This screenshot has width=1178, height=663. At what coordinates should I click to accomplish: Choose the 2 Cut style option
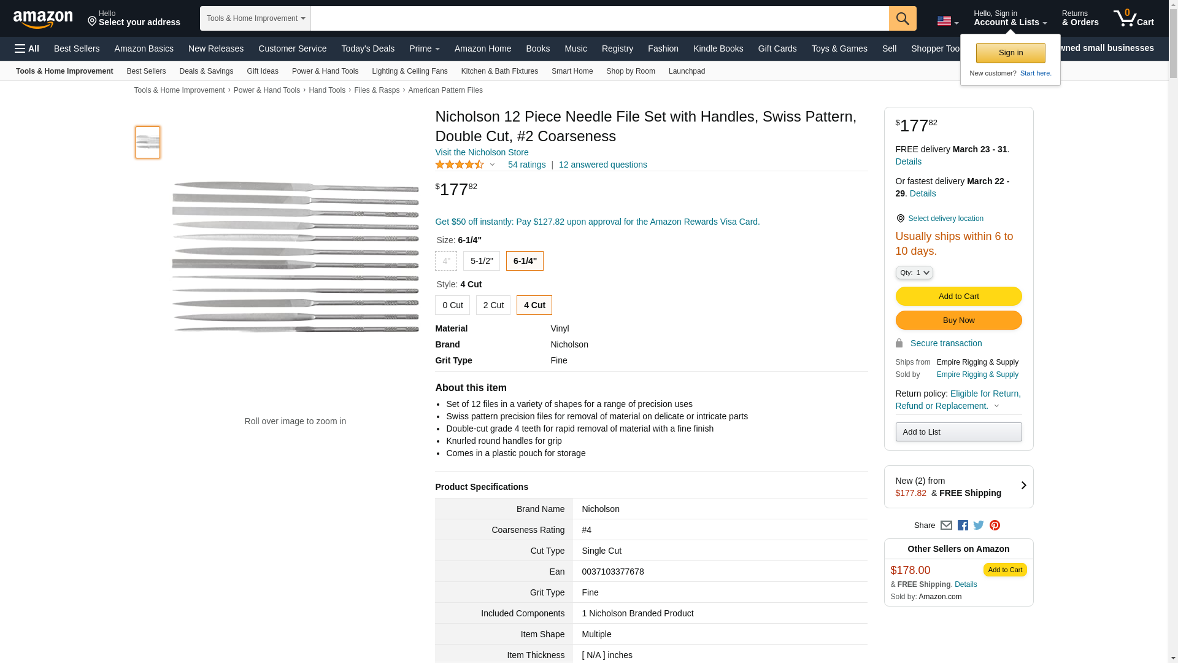(x=493, y=305)
